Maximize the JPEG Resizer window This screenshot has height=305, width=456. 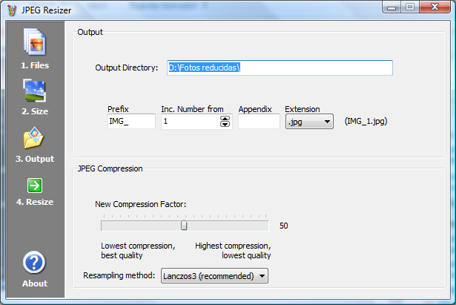[x=410, y=7]
